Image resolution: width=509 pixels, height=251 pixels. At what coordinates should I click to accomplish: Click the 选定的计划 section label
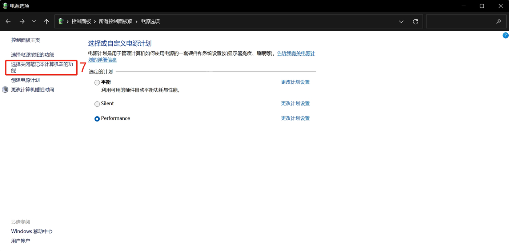pos(101,72)
